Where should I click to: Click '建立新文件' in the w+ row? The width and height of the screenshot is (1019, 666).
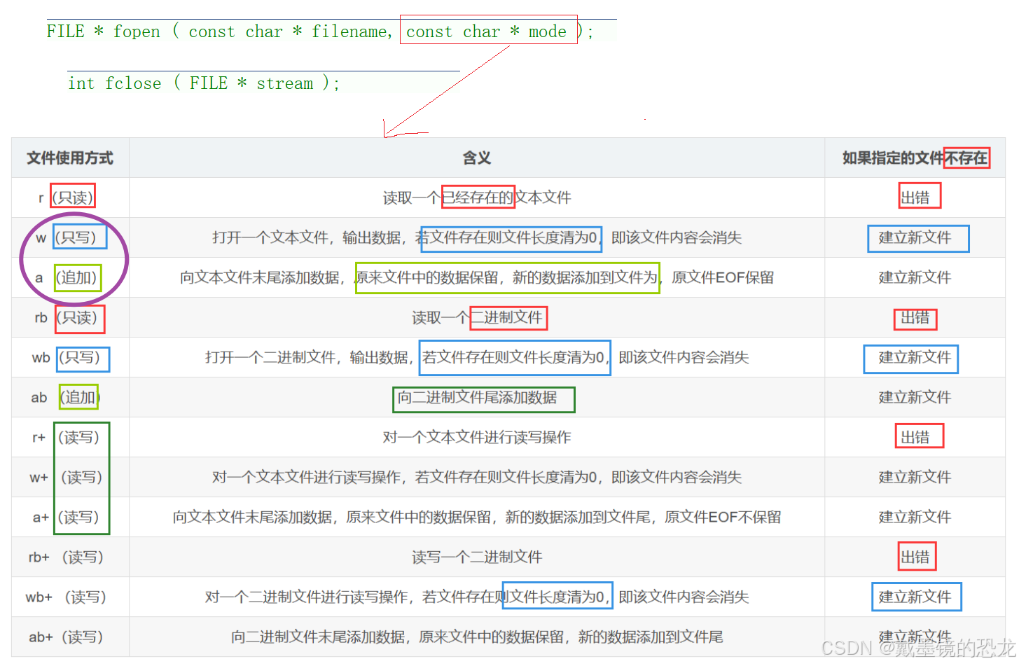(x=915, y=478)
